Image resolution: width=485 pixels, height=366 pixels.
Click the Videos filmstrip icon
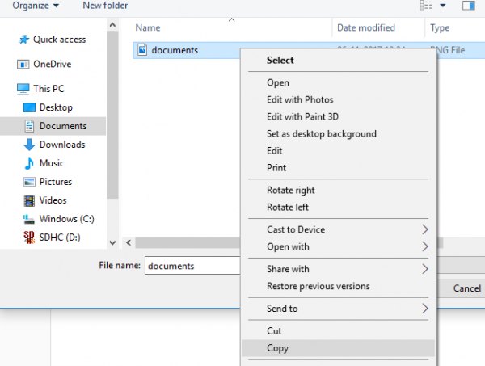tap(30, 200)
